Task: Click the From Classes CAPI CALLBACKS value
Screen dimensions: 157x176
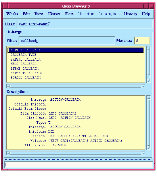Action: tap(62, 113)
